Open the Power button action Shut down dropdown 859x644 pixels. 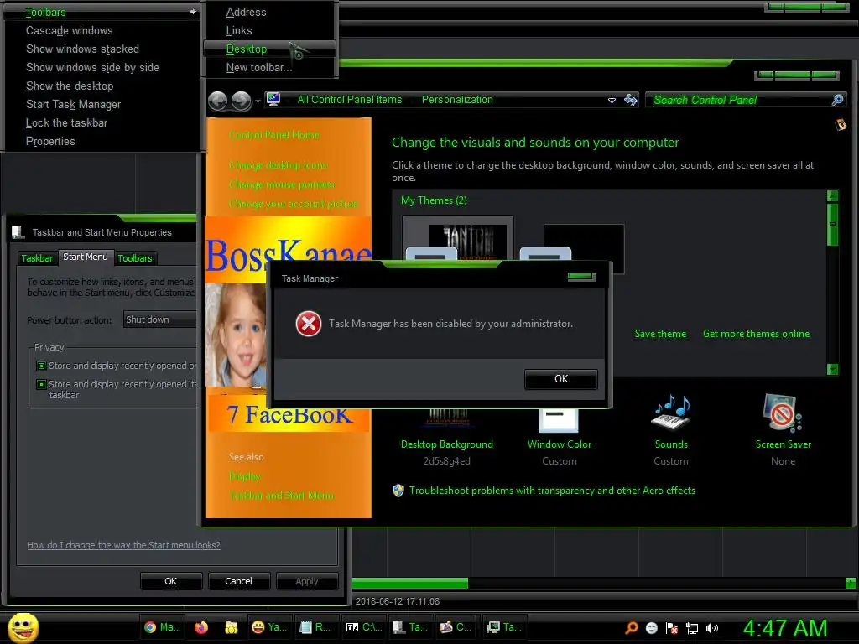[159, 319]
